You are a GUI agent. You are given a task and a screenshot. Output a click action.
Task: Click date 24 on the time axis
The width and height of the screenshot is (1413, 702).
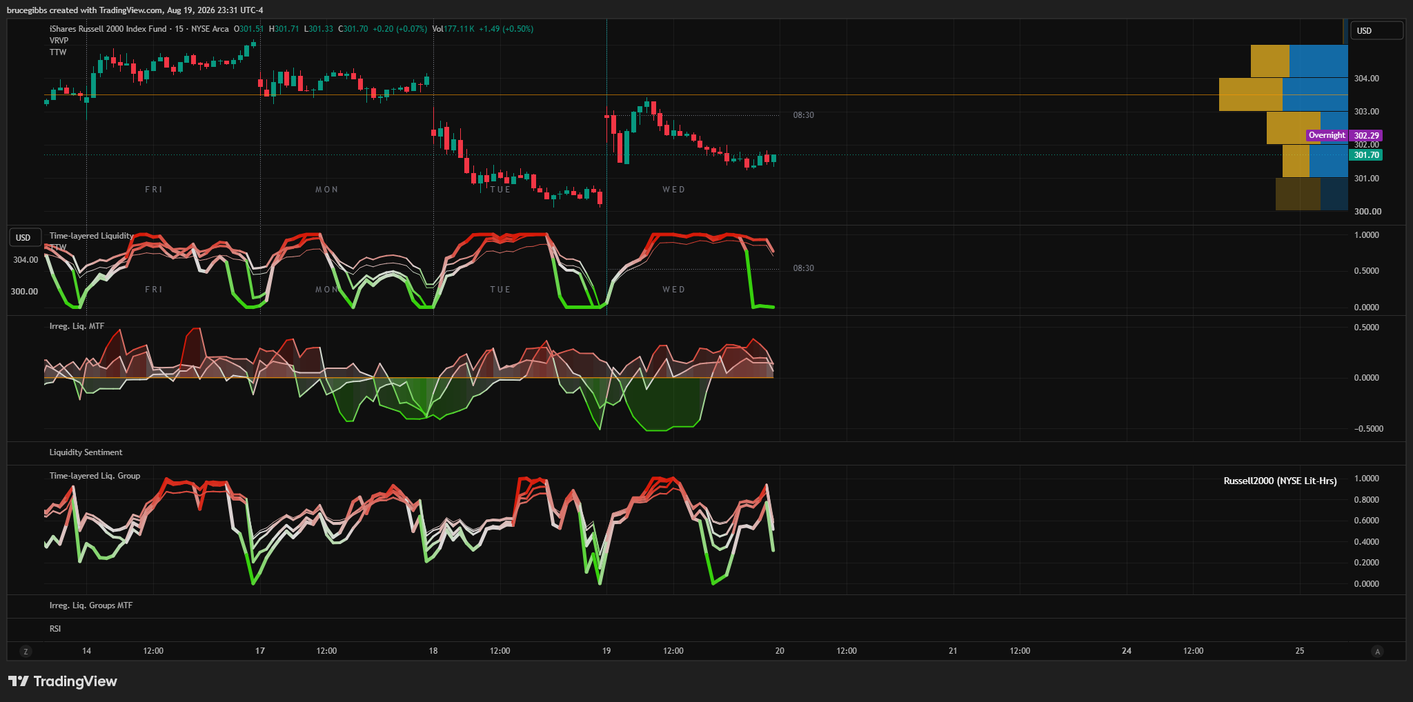tap(1127, 651)
